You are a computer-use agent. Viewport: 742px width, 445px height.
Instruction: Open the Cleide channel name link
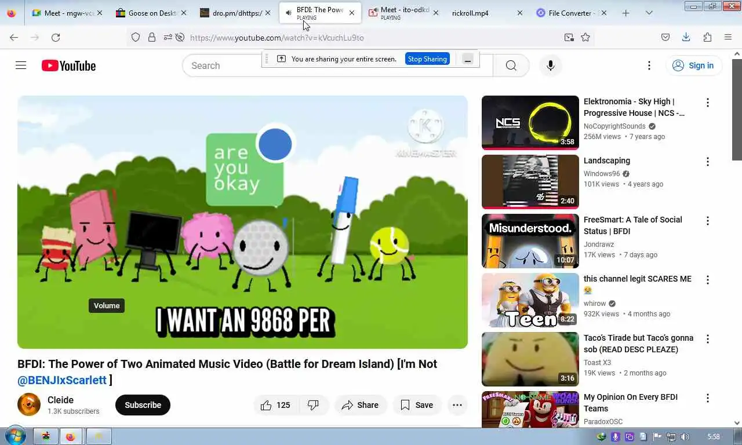click(60, 400)
